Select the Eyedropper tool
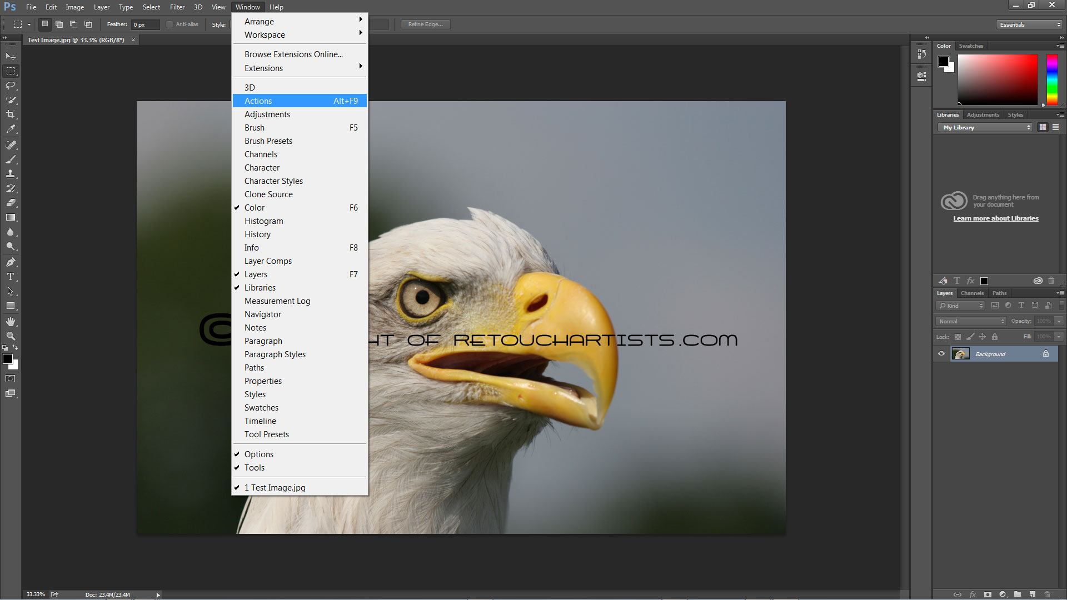The width and height of the screenshot is (1067, 600). (x=11, y=129)
